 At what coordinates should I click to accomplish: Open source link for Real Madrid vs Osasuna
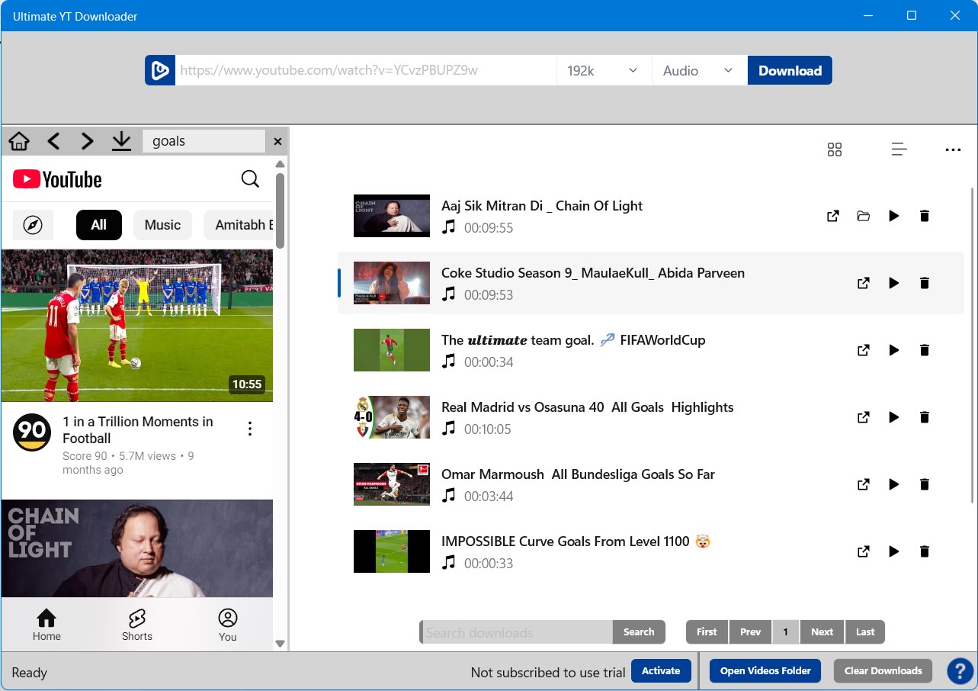point(864,417)
